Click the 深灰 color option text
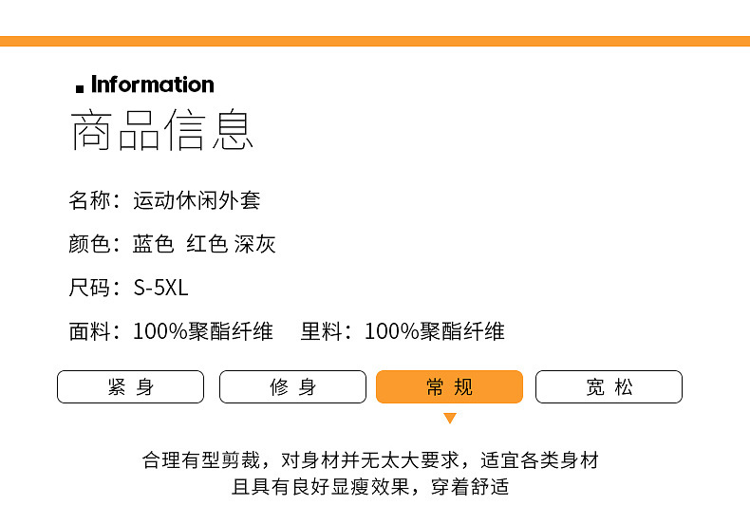This screenshot has width=750, height=524. (x=255, y=244)
